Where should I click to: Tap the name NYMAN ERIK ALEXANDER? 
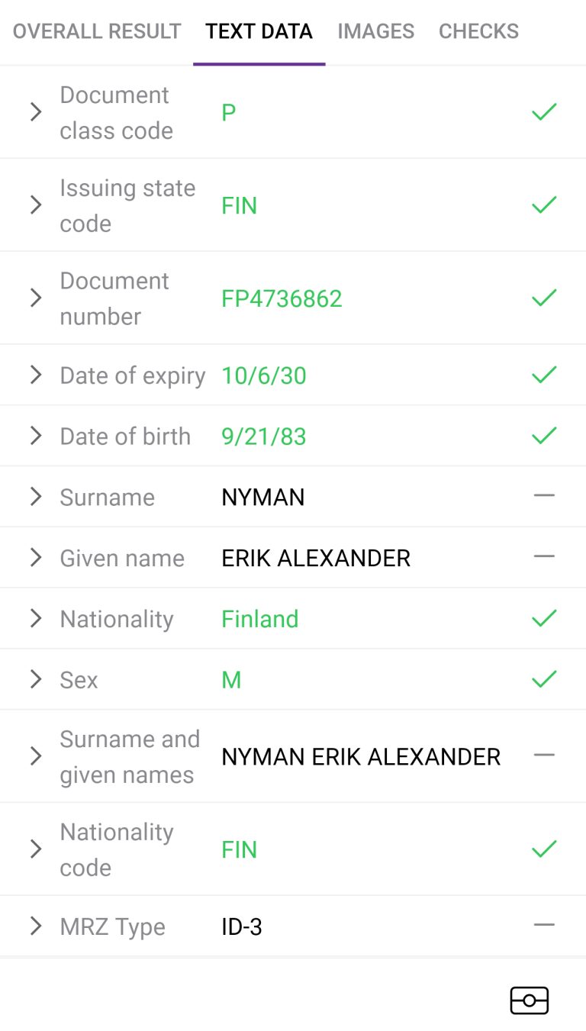[361, 756]
